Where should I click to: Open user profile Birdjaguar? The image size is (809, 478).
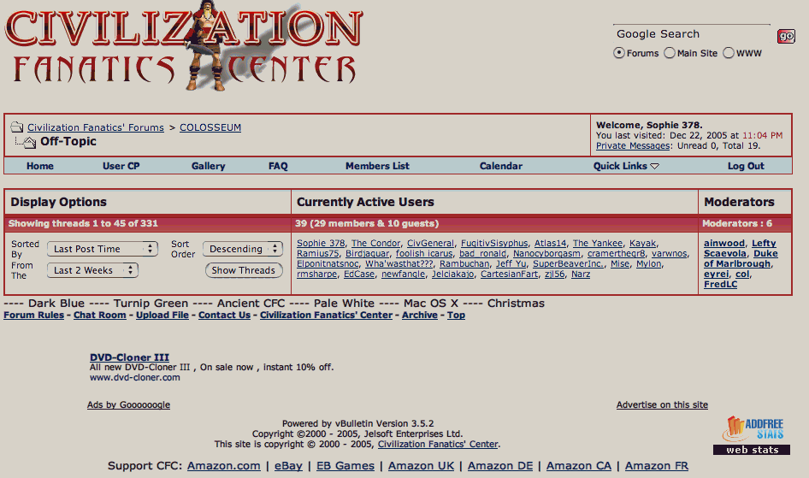pos(368,254)
